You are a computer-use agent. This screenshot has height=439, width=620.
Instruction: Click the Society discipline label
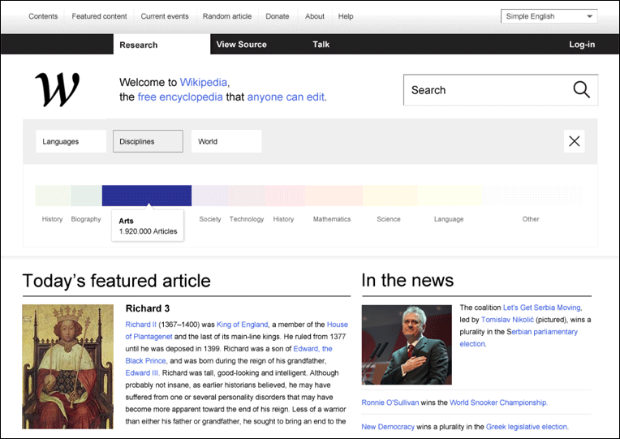(210, 219)
